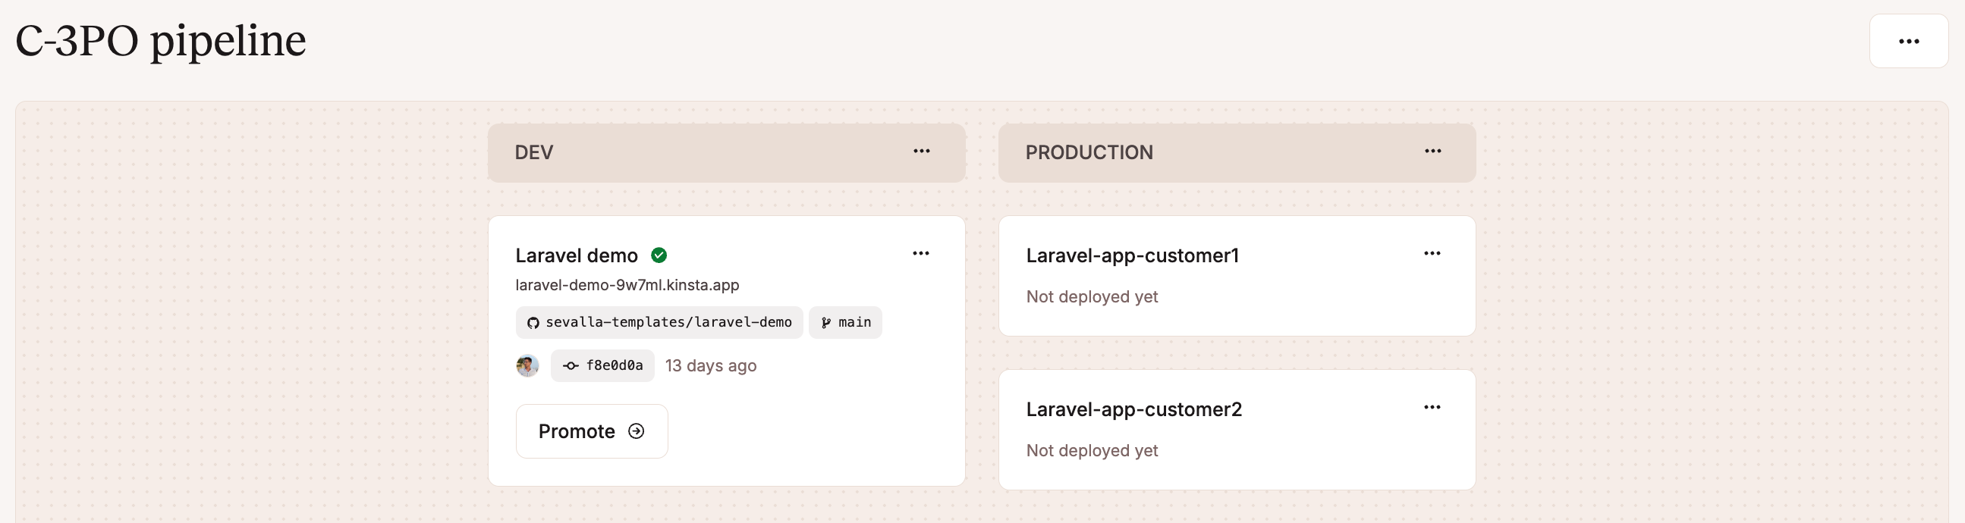Open sevalla-templates/laravel-demo repository tag
Viewport: 1965px width, 523px height.
(668, 322)
